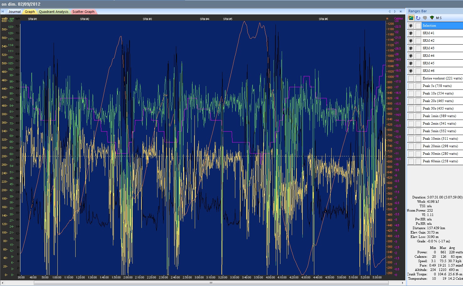
Task: Select the Peak 30min (280 watts) range
Action: (440, 154)
